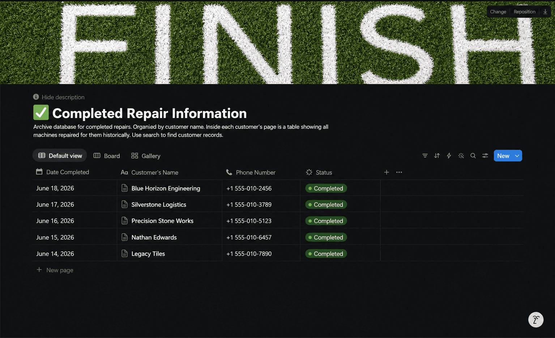This screenshot has width=555, height=338.
Task: Click the download icon on cover image
Action: (x=545, y=12)
